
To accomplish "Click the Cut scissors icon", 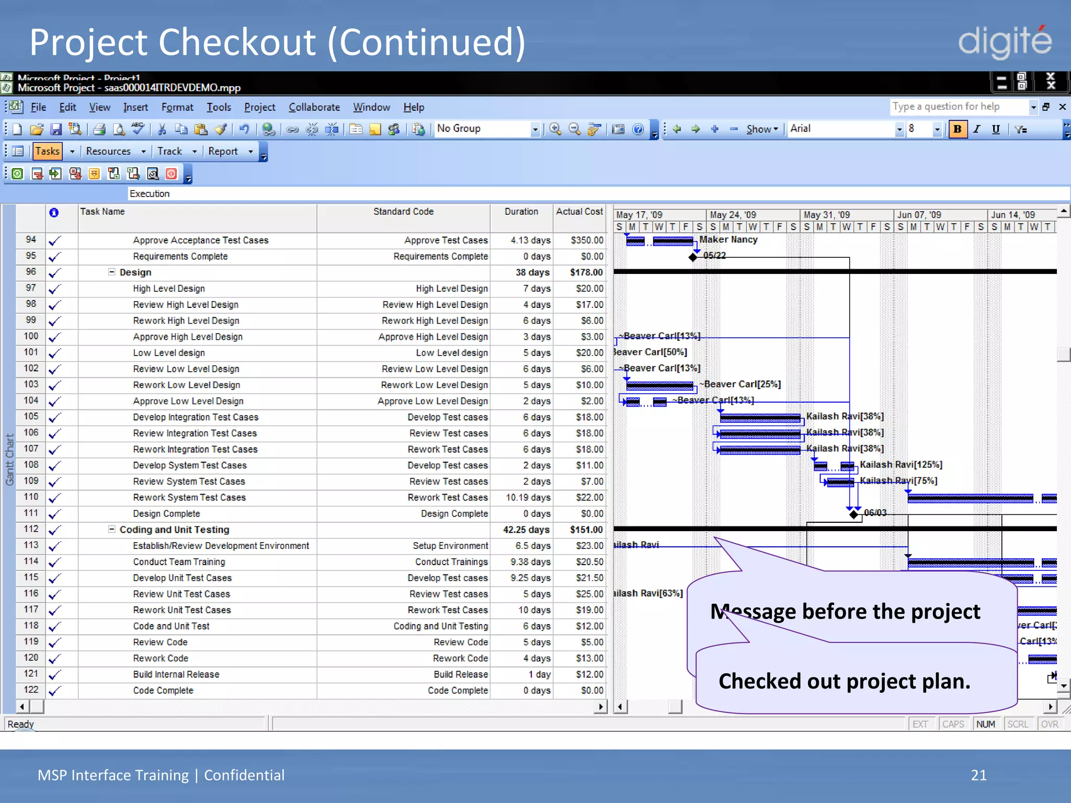I will (162, 129).
